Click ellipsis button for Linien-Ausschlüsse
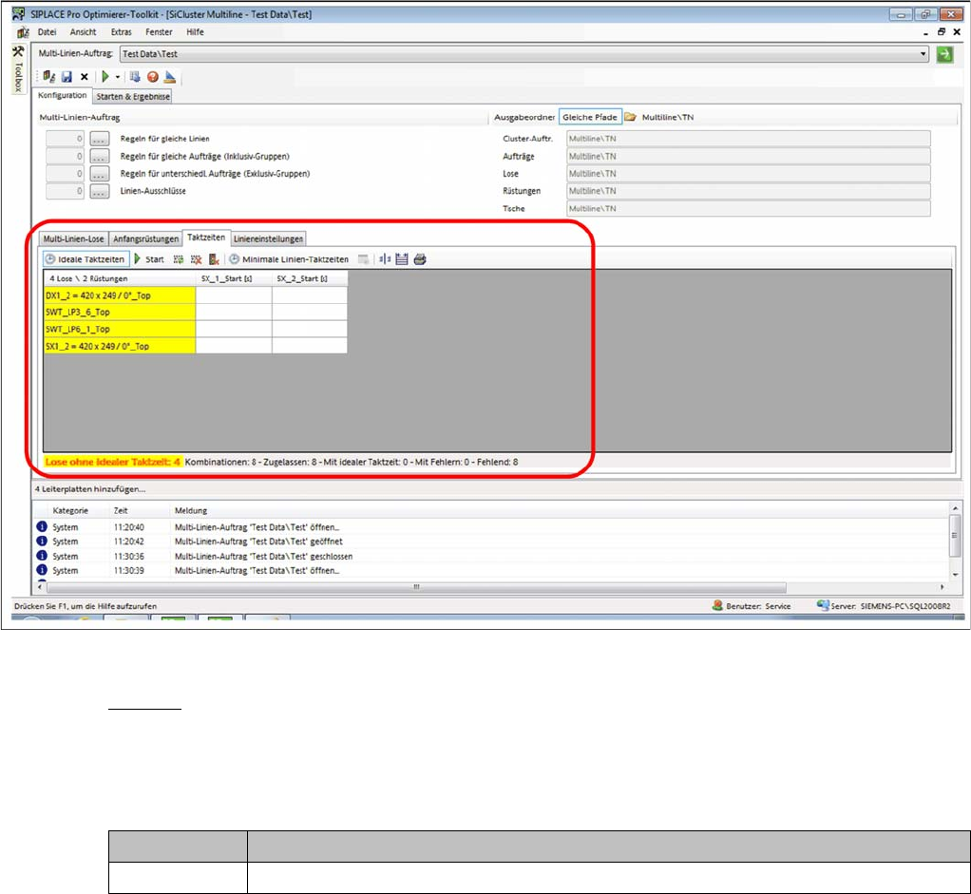 coord(100,191)
